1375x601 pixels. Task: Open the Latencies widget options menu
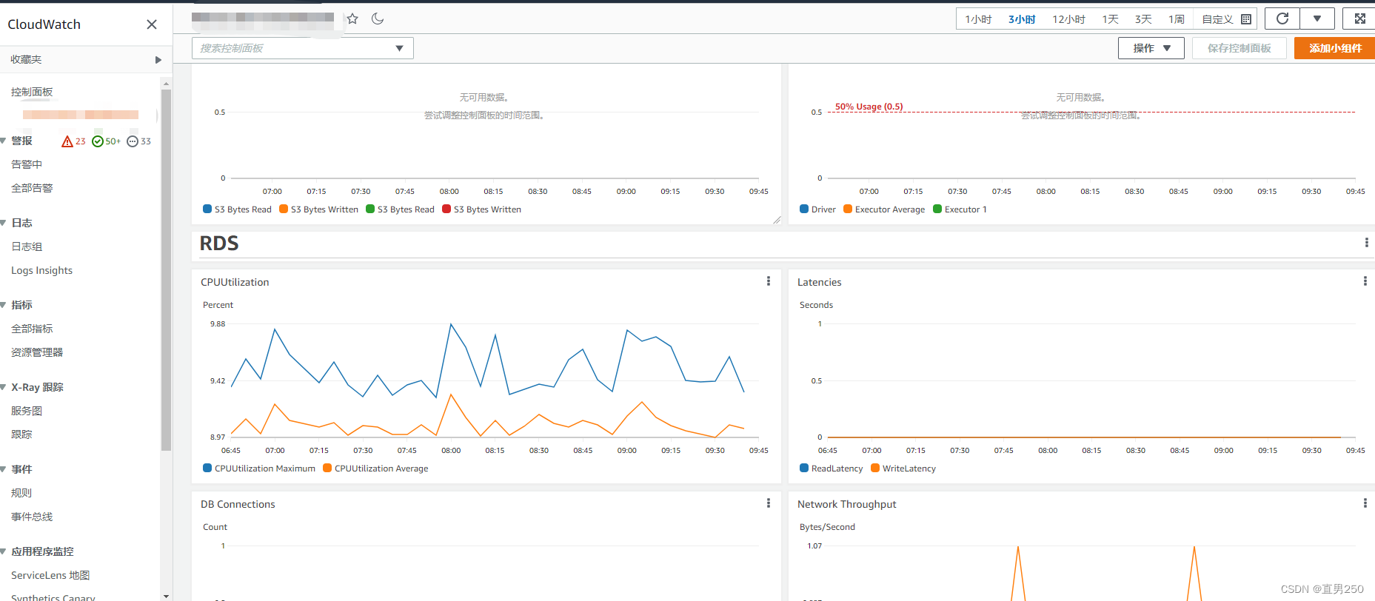point(1365,281)
